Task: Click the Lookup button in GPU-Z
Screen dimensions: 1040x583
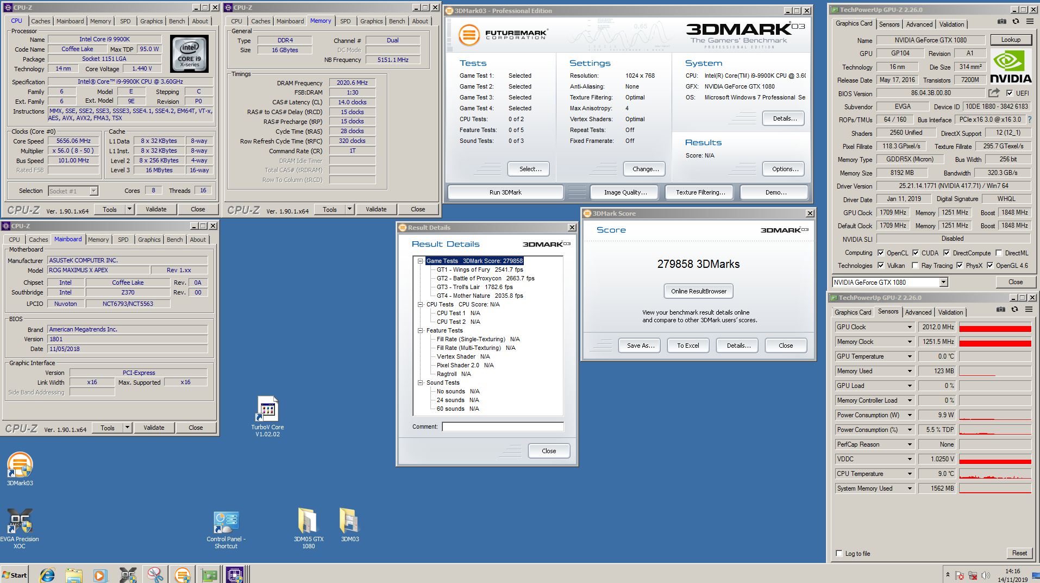Action: click(1011, 40)
